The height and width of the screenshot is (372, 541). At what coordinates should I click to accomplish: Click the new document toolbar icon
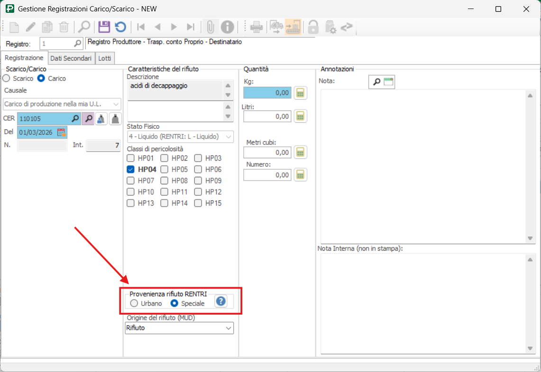point(14,27)
